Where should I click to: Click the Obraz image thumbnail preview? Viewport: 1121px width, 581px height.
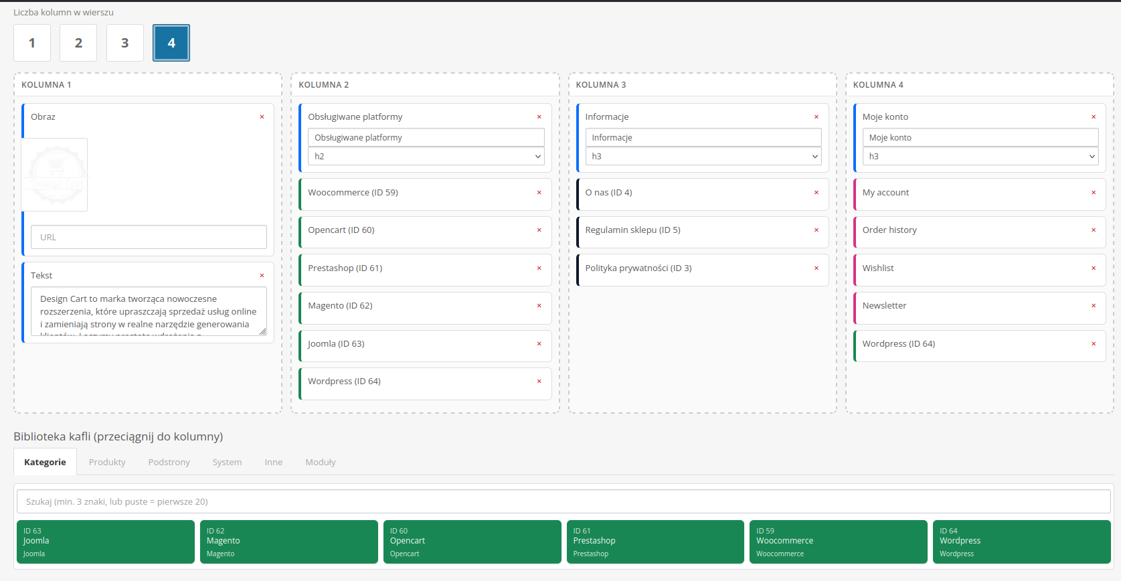pos(55,175)
